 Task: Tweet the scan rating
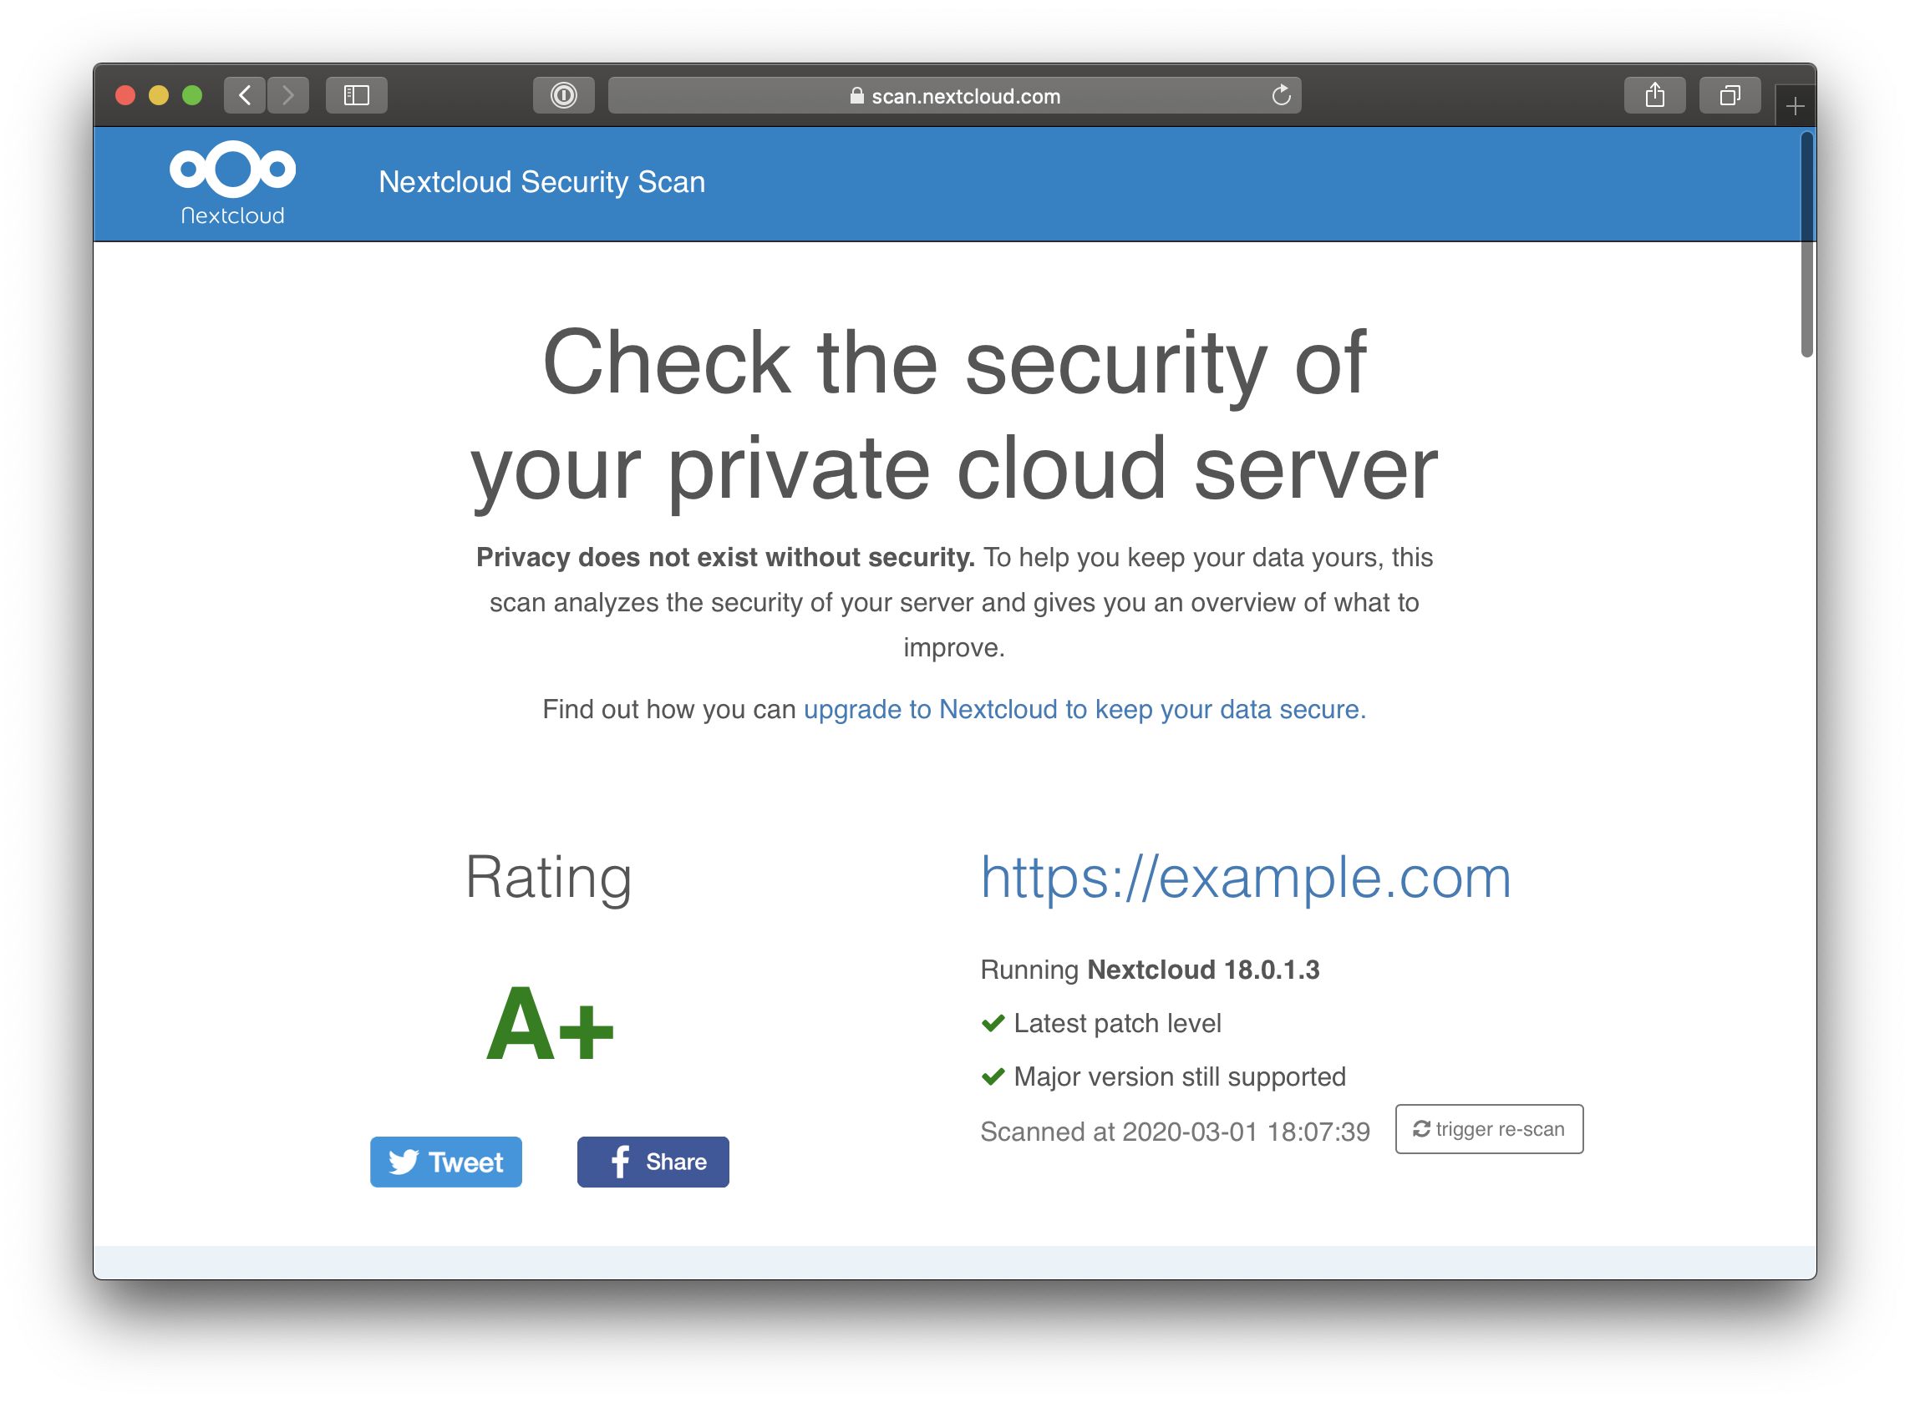(446, 1161)
